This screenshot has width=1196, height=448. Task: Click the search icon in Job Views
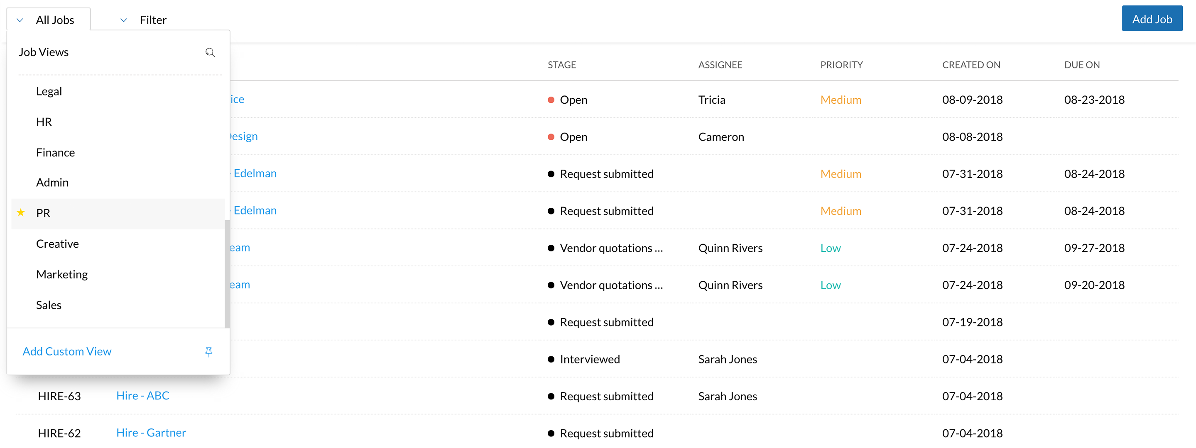pyautogui.click(x=210, y=52)
